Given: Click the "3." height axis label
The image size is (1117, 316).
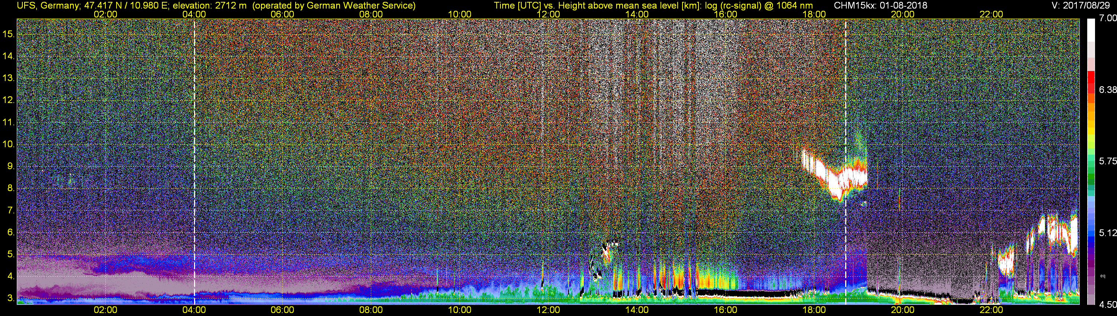Looking at the screenshot, I should [x=11, y=299].
